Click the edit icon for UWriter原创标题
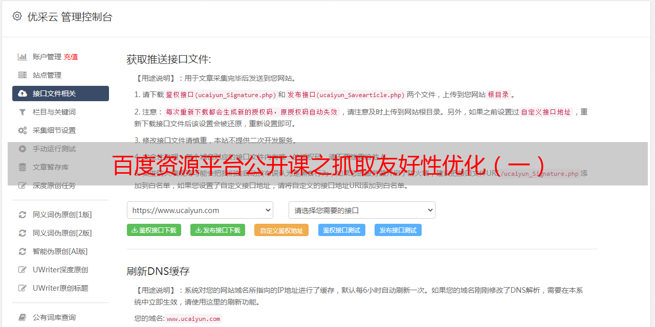655x327 pixels. [23, 288]
